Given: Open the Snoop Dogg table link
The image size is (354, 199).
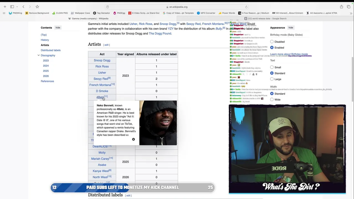Looking at the screenshot, I should 102,60.
